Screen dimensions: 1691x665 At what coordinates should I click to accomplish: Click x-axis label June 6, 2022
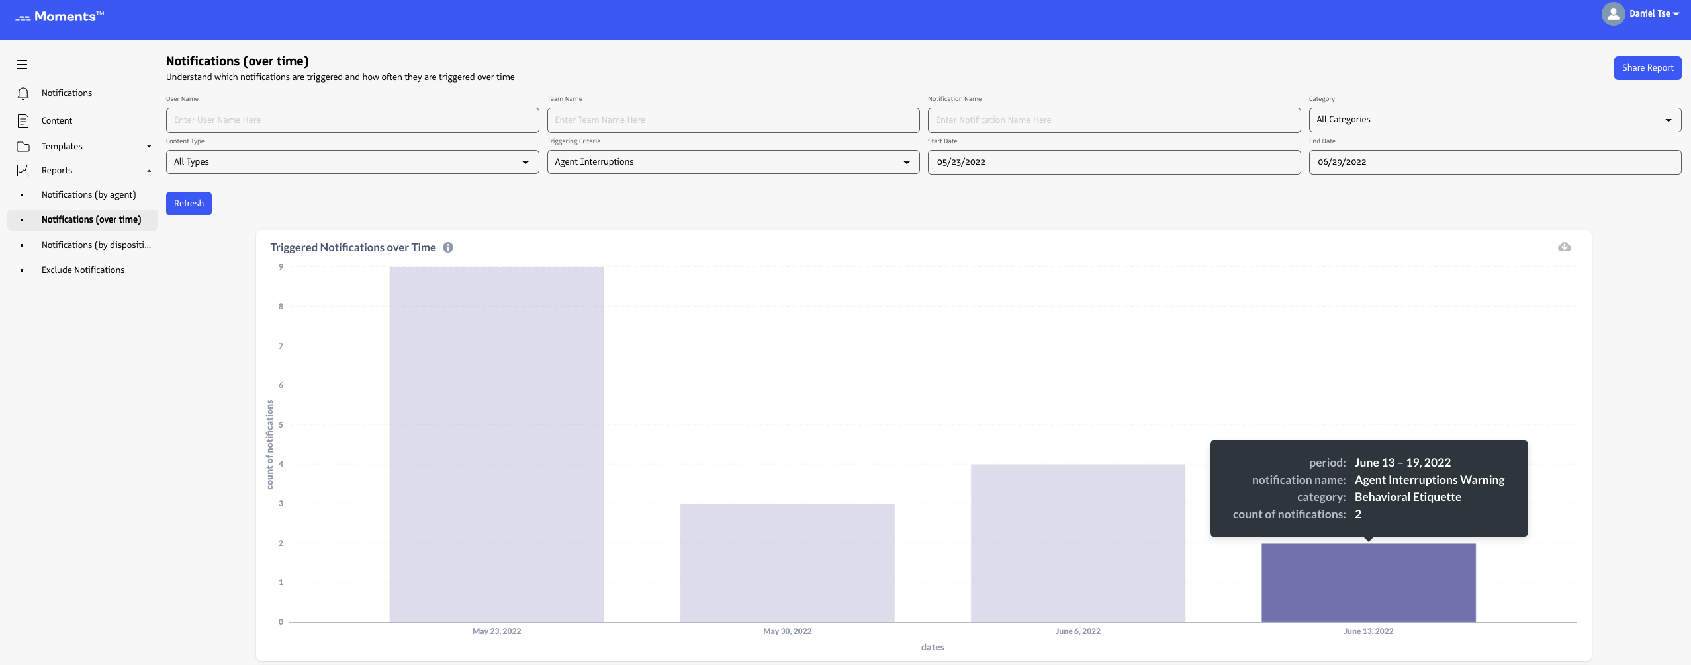click(1077, 631)
